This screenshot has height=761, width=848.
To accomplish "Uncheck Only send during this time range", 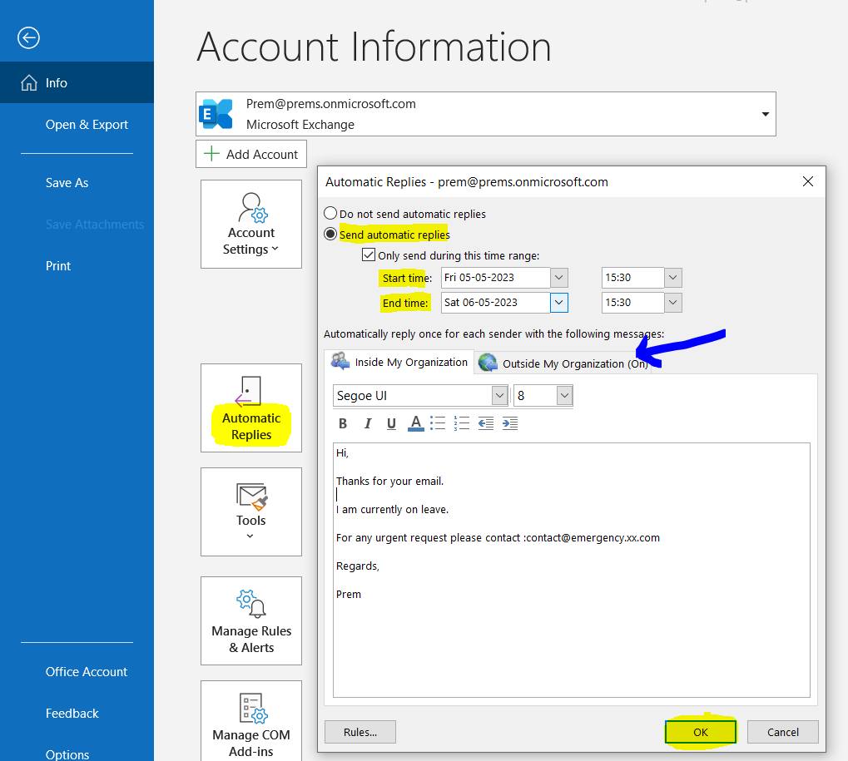I will click(x=369, y=255).
